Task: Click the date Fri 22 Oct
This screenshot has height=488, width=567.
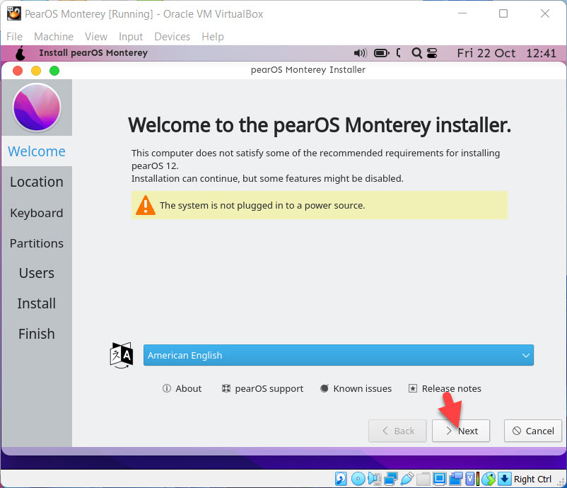Action: [486, 53]
